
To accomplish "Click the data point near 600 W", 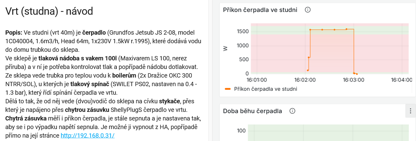I will (309, 57).
